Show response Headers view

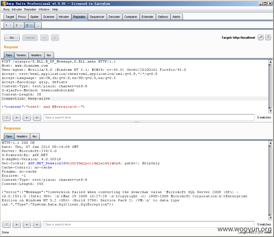22,136
